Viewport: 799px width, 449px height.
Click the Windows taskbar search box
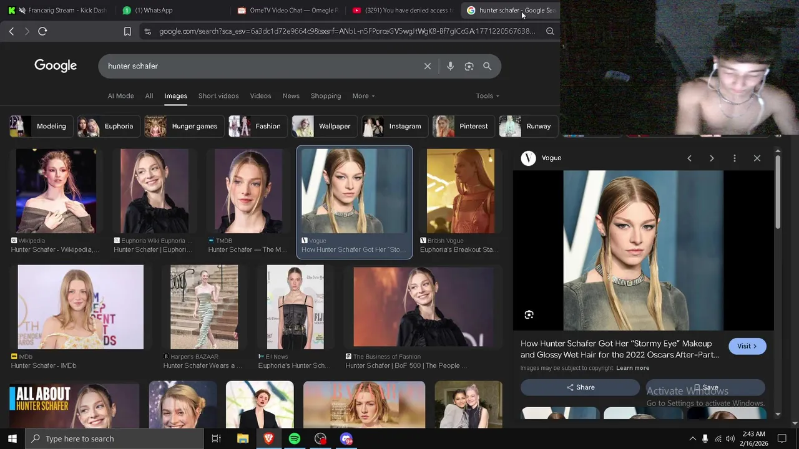coord(115,439)
